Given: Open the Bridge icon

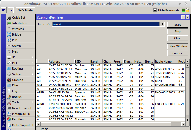Looking at the screenshot, I should coord(9,34).
